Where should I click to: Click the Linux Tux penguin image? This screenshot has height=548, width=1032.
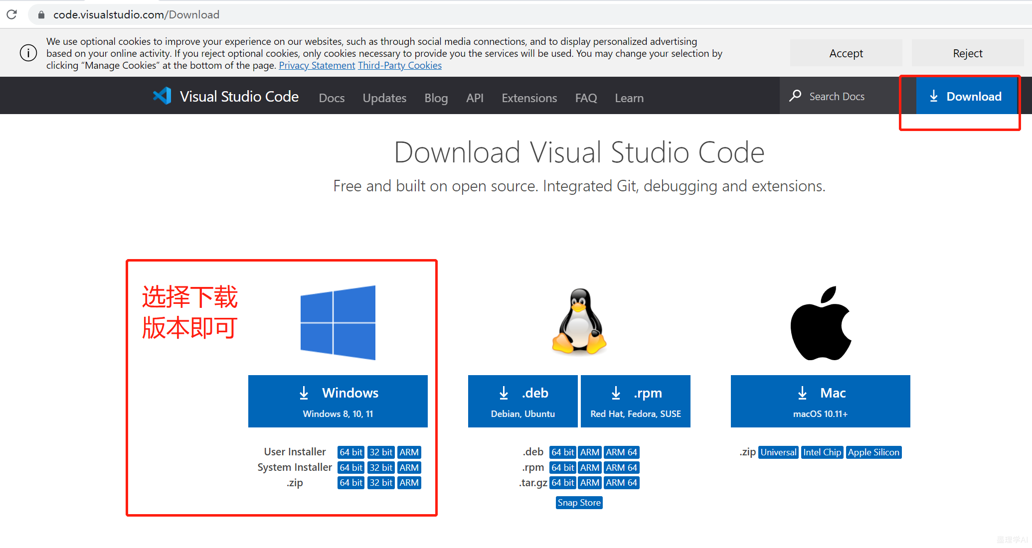pos(579,321)
